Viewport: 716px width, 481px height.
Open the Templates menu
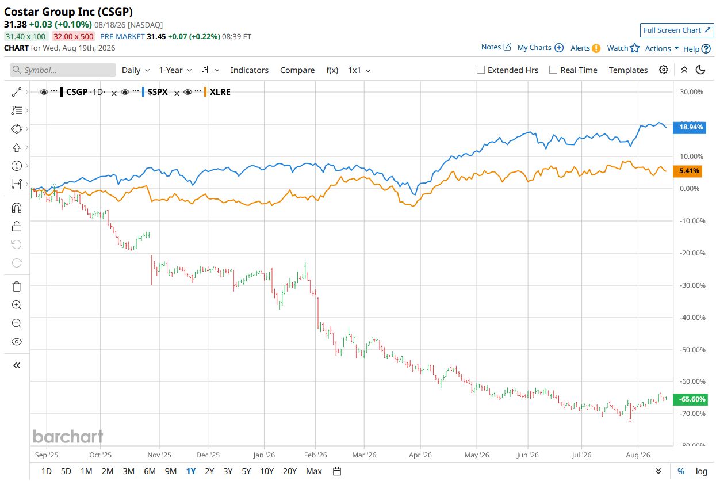pyautogui.click(x=628, y=70)
